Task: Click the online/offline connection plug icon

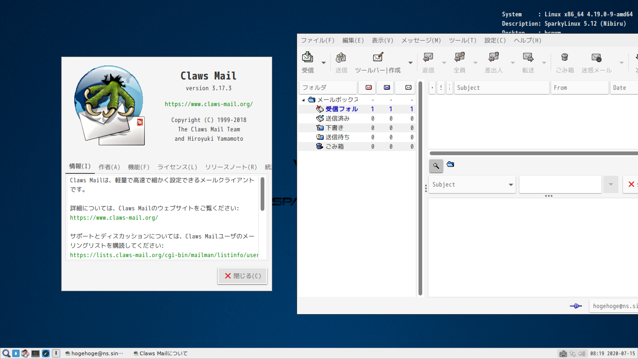Action: (576, 306)
